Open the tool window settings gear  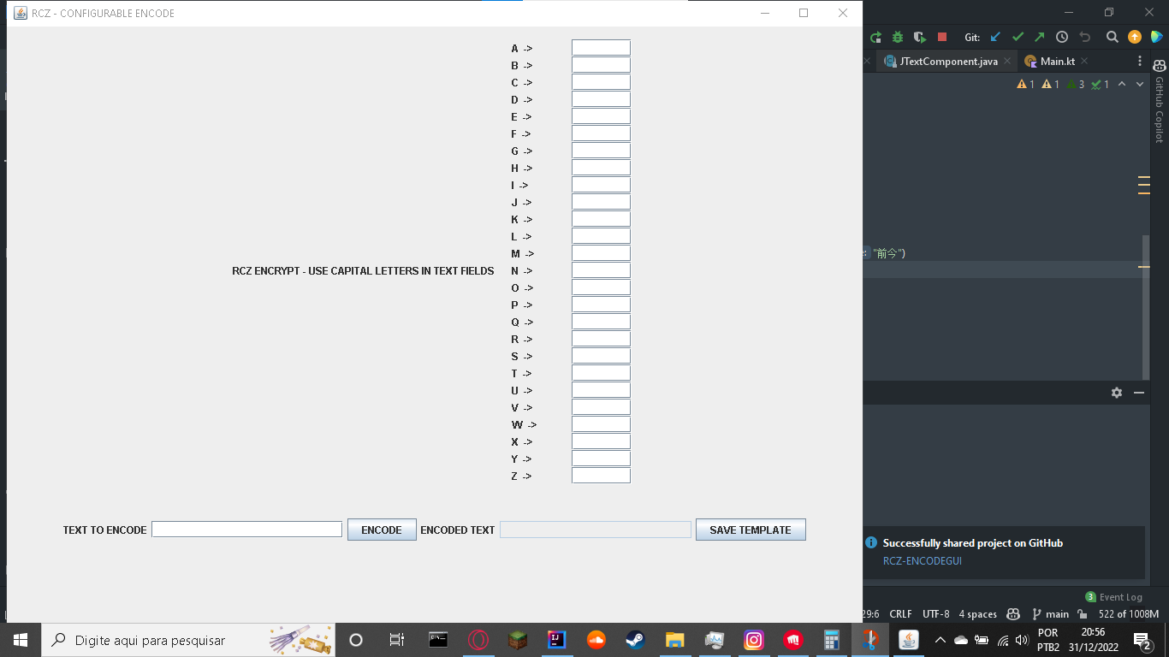click(x=1117, y=393)
